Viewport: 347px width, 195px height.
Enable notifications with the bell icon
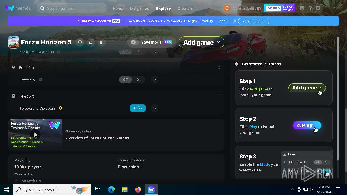[91, 42]
